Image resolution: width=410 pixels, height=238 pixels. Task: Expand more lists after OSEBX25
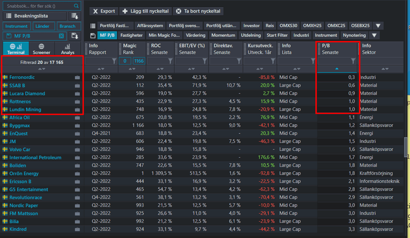click(x=378, y=26)
